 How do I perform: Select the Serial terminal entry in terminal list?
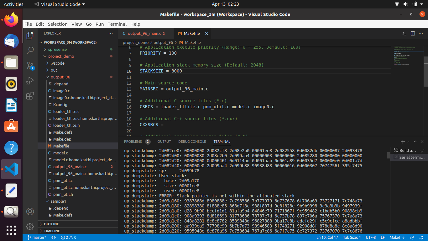coord(409,157)
